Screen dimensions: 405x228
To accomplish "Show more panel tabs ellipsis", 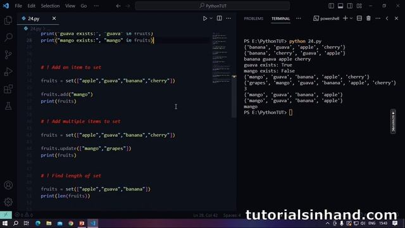I will pyautogui.click(x=299, y=18).
